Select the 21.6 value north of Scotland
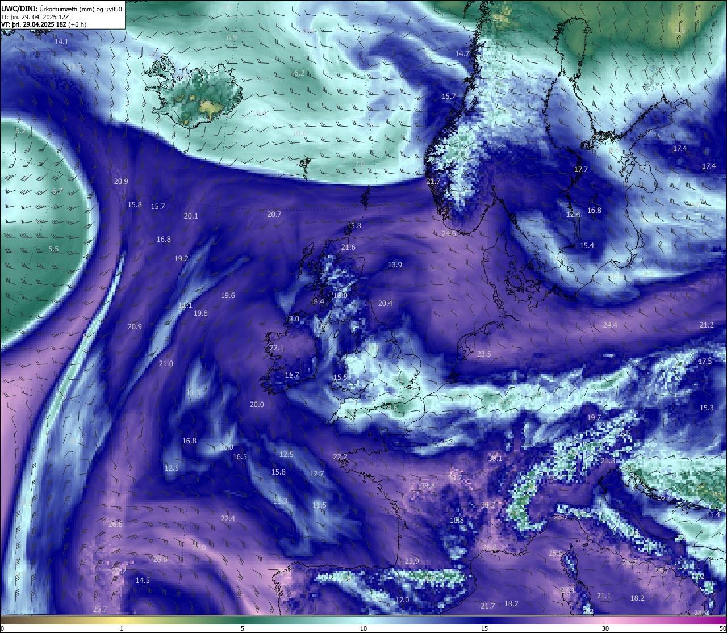The image size is (727, 633). tap(348, 248)
